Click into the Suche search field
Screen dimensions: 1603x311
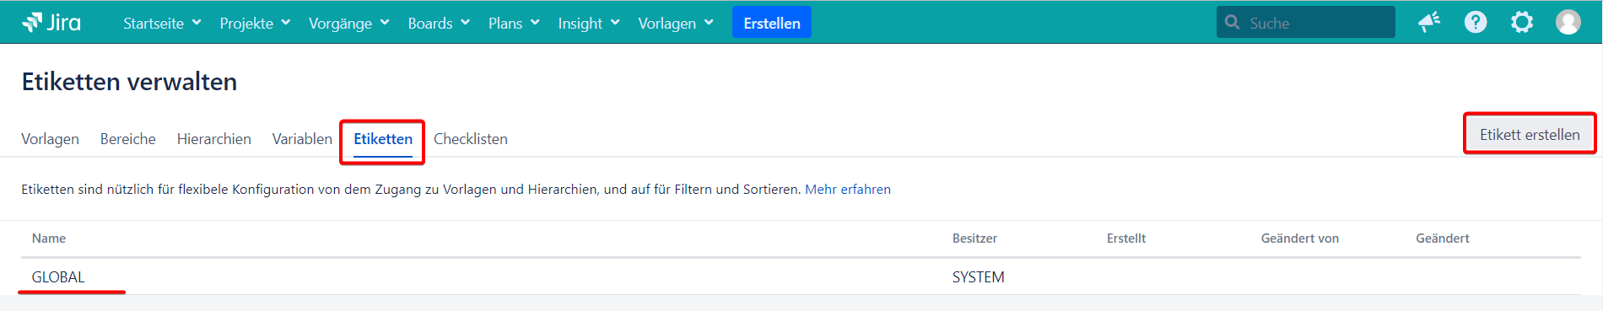(x=1306, y=23)
